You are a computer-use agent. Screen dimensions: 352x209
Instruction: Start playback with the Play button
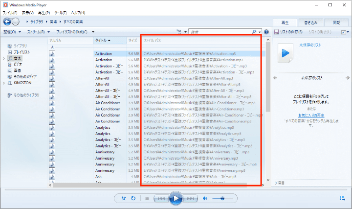176,198
